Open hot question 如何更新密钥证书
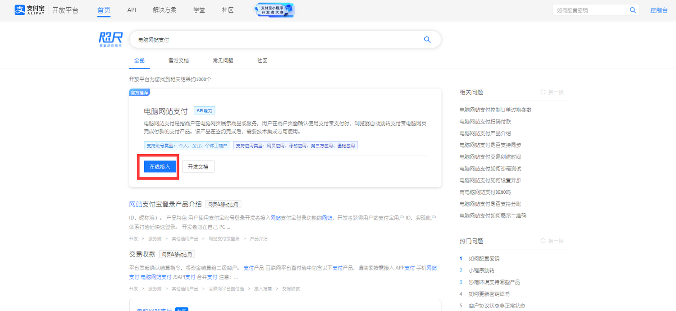This screenshot has height=311, width=676. point(489,294)
